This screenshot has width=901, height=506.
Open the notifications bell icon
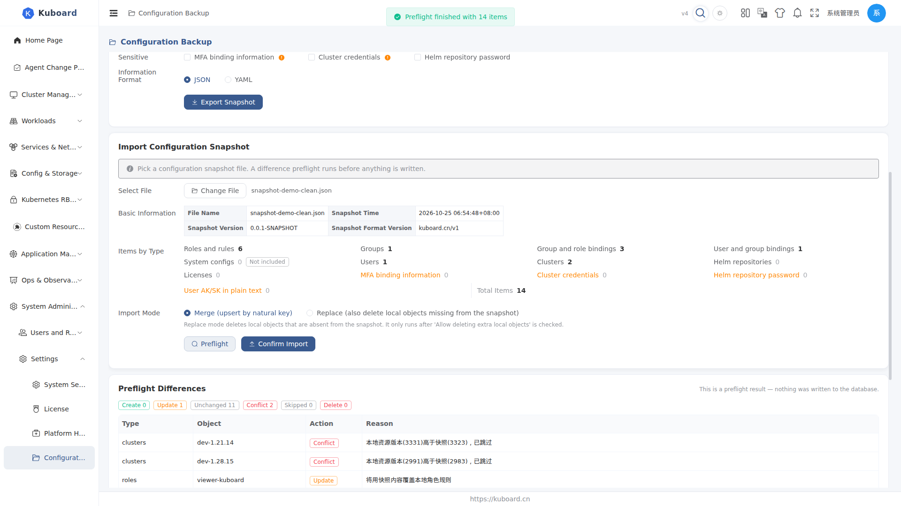[x=797, y=13]
